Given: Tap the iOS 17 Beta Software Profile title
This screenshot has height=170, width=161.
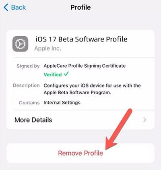Looking at the screenshot, I should (81, 39).
